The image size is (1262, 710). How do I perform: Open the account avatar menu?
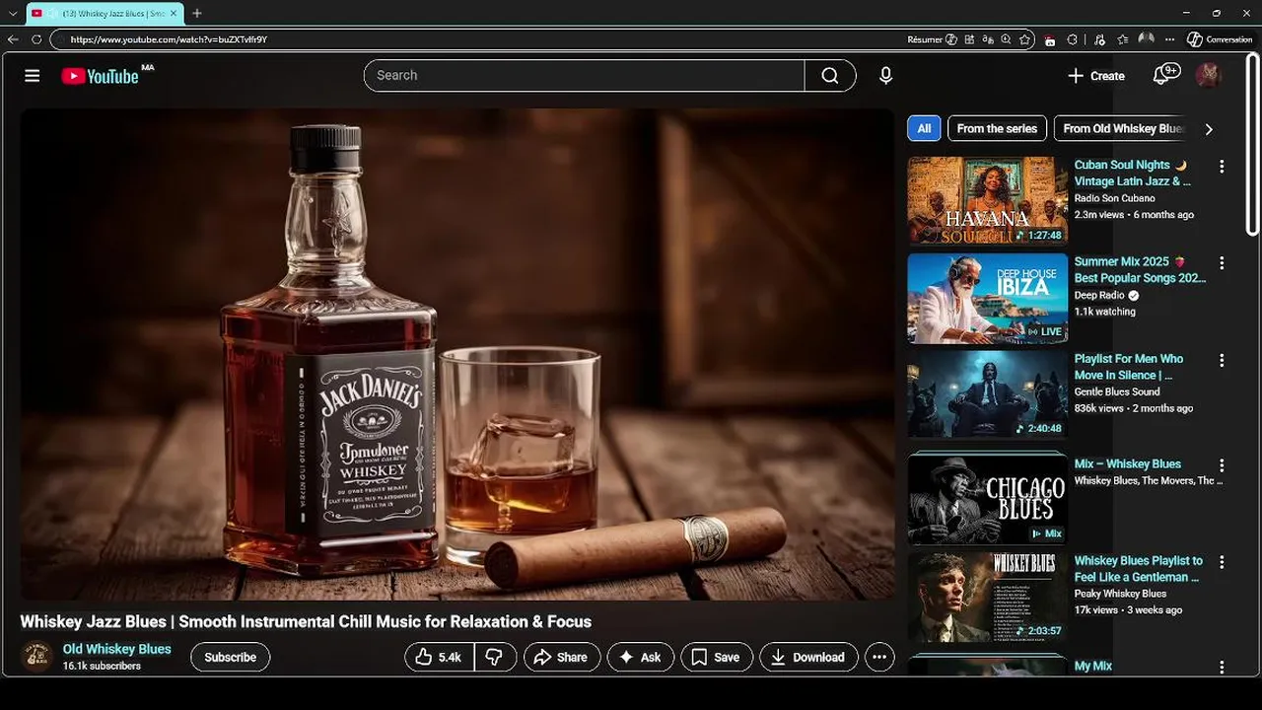(x=1209, y=75)
